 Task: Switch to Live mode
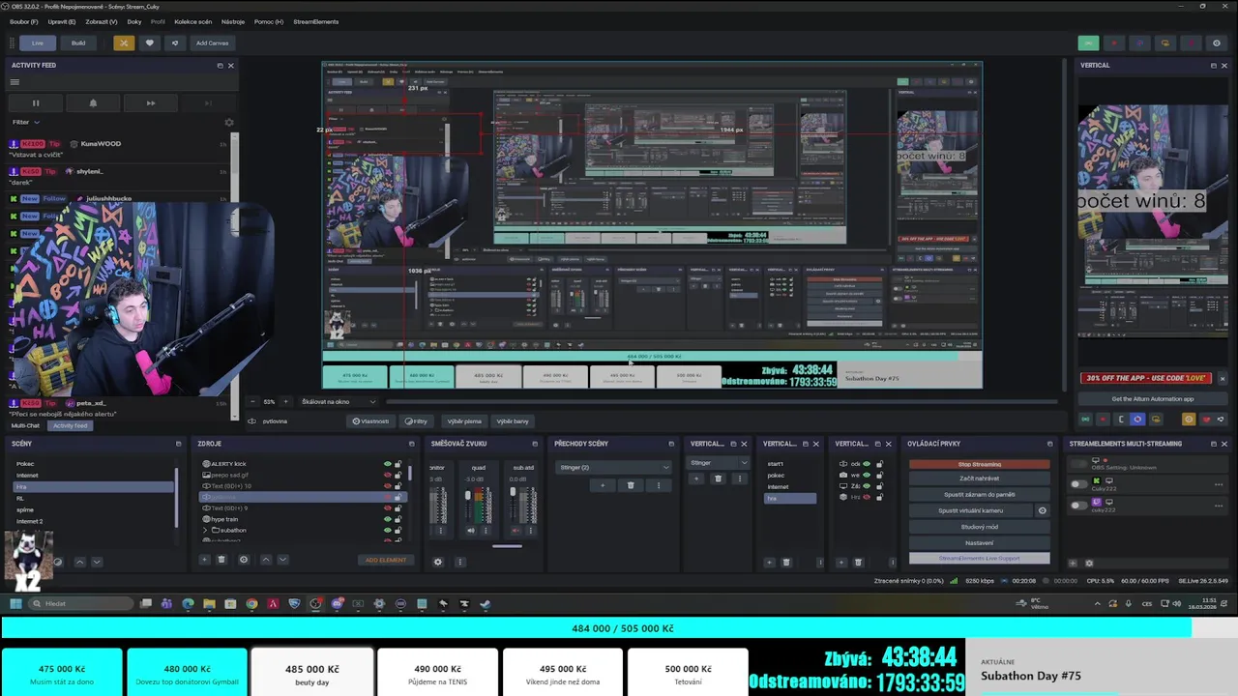coord(38,43)
